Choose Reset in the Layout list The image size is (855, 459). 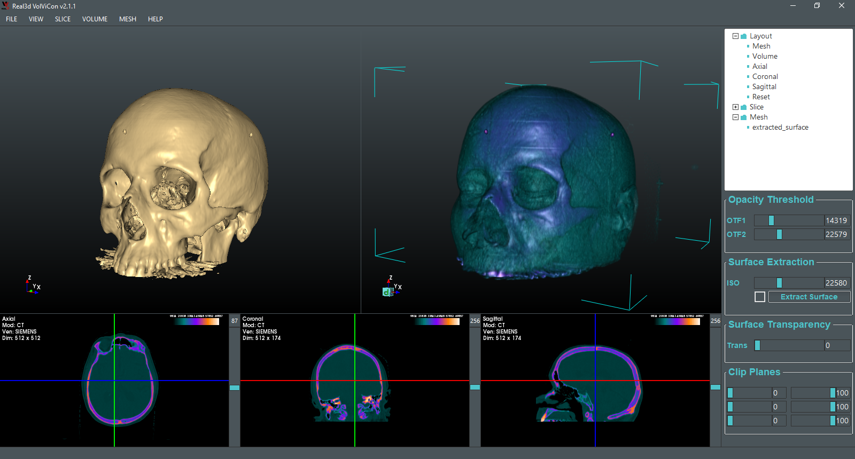coord(761,97)
